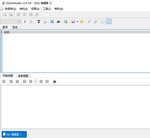The width and height of the screenshot is (150, 138).
Task: Toggle results in separate tab layout
Action: (102, 22)
